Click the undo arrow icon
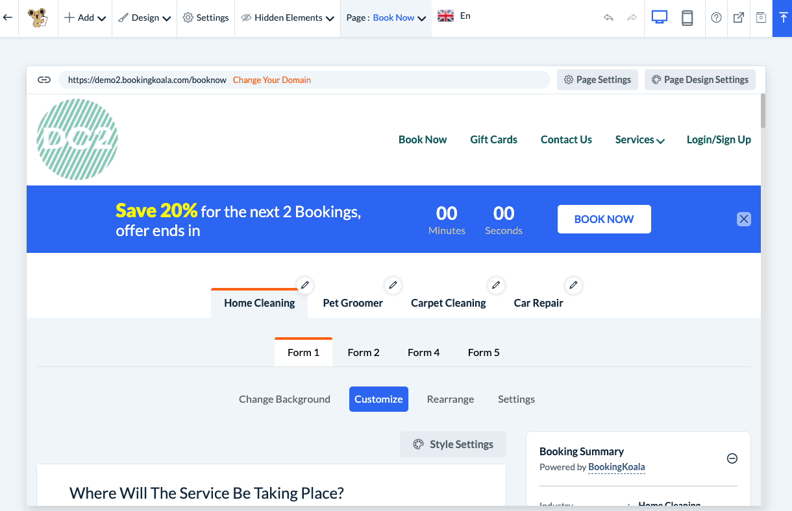This screenshot has height=511, width=792. pos(608,18)
